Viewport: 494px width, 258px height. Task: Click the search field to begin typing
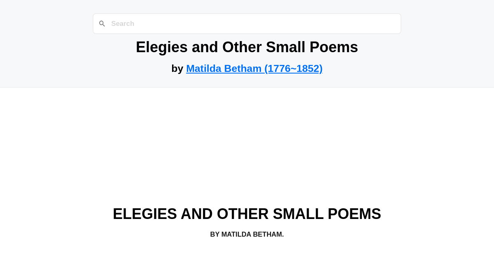pos(247,23)
